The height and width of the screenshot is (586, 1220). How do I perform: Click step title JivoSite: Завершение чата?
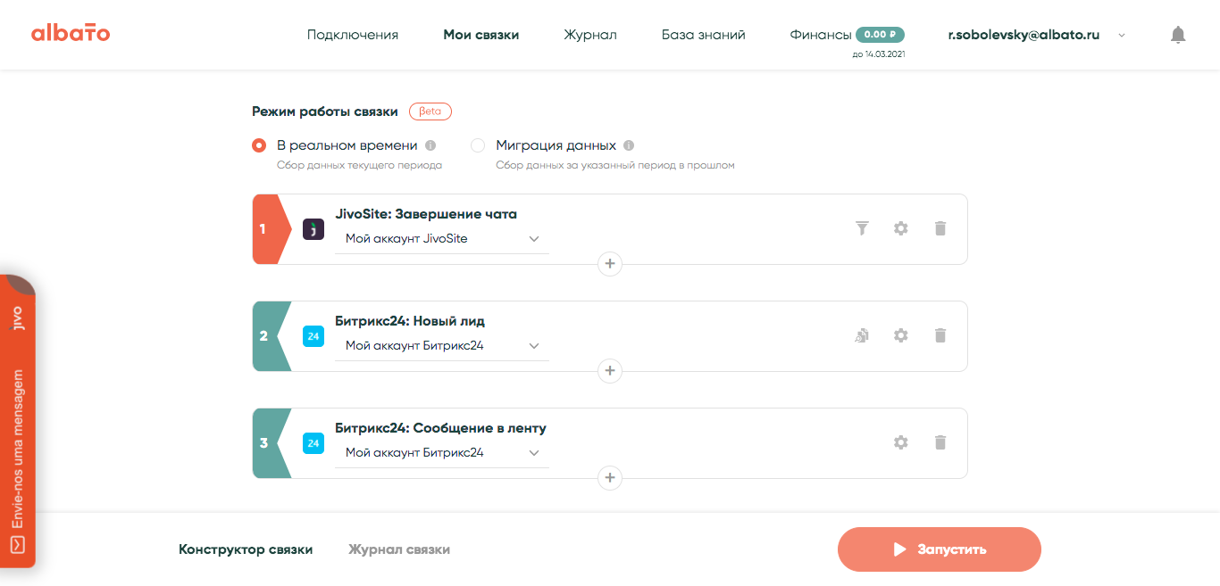[x=426, y=214]
